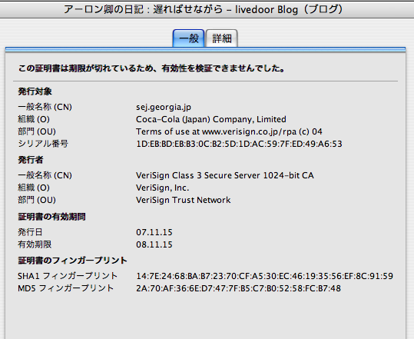Click the 有効期限 label
Screen dimensions: 414x339
(35, 244)
